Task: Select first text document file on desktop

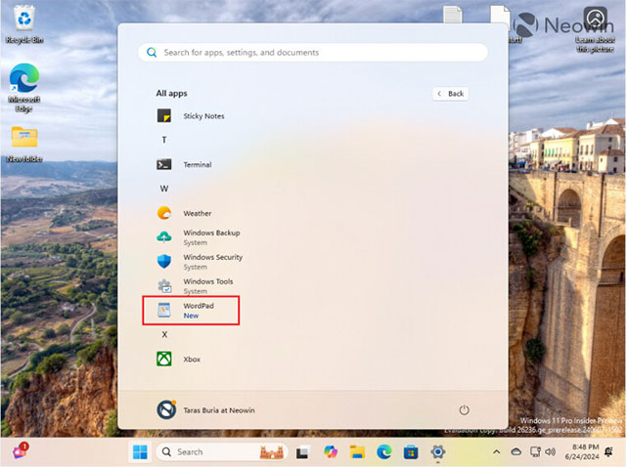Action: pyautogui.click(x=453, y=15)
